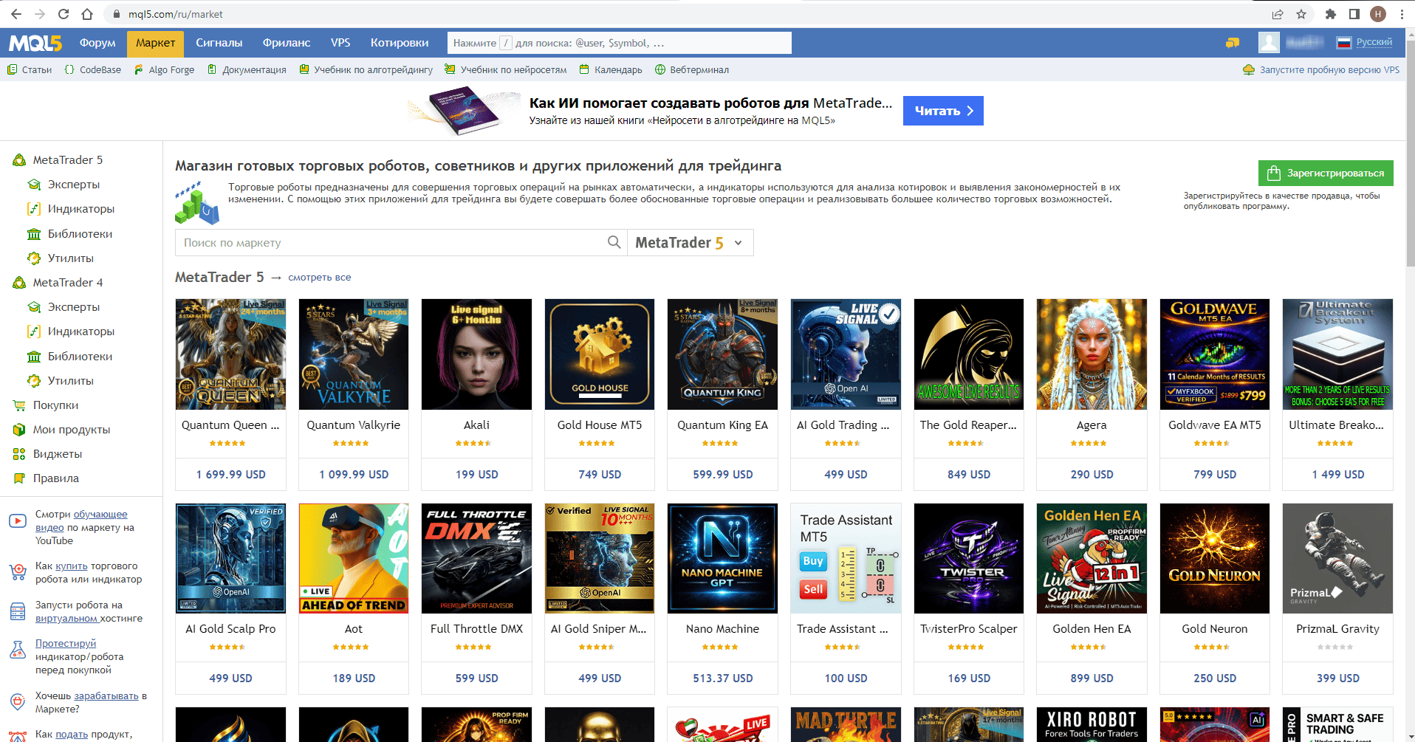Image resolution: width=1415 pixels, height=742 pixels.
Task: Go to the VPS tab
Action: 340,43
